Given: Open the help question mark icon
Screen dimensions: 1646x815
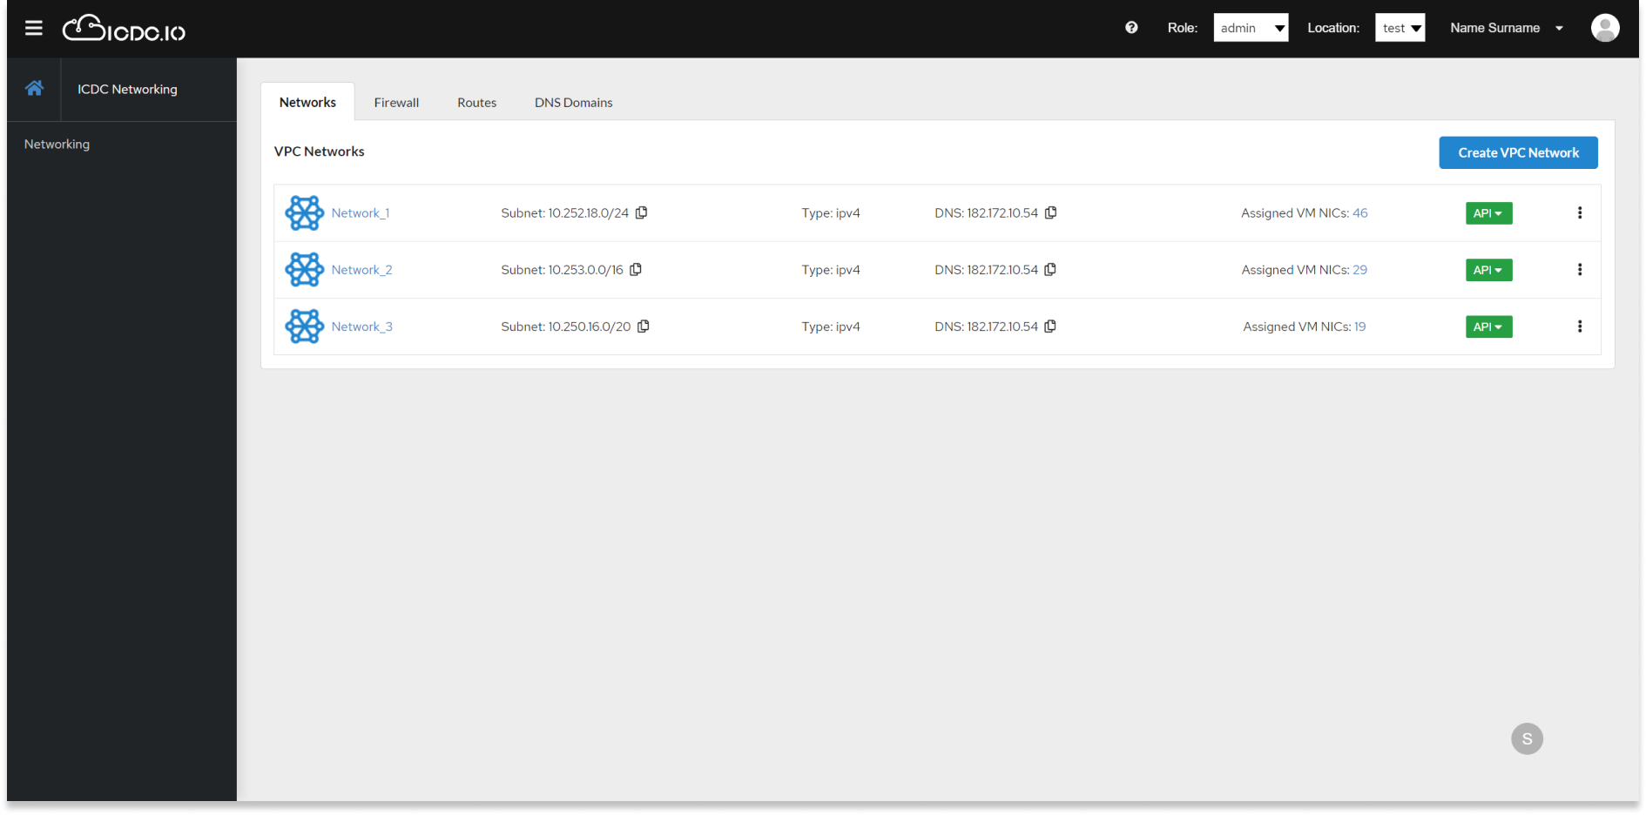Looking at the screenshot, I should (x=1131, y=28).
